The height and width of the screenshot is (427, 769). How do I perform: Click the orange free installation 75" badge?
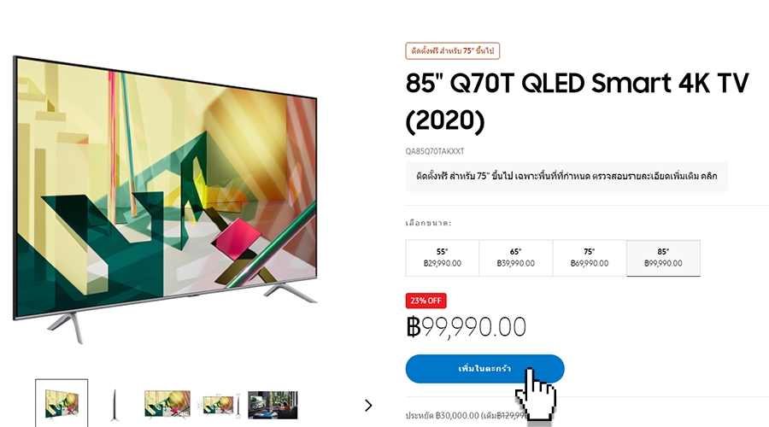(452, 51)
